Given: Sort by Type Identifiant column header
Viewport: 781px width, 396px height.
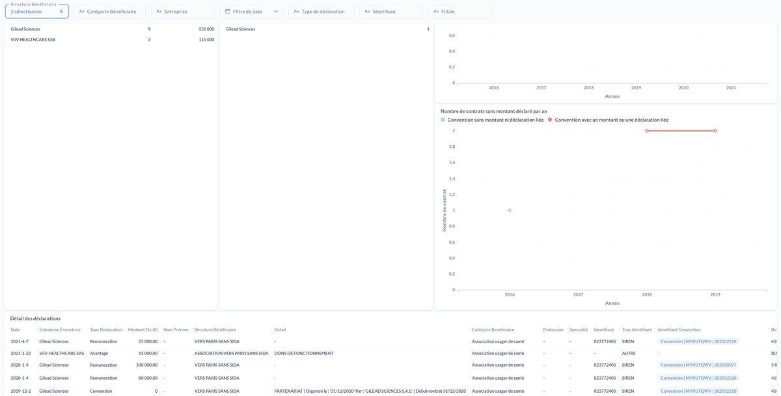Looking at the screenshot, I should pos(637,330).
